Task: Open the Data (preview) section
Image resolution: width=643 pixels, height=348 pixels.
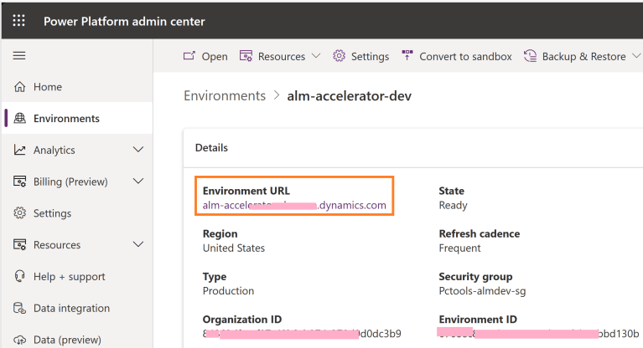Action: click(x=67, y=340)
